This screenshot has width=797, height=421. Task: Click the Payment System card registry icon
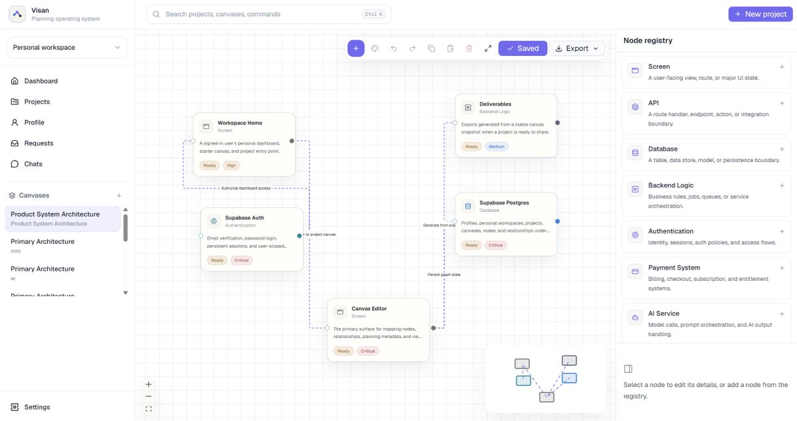tap(635, 271)
